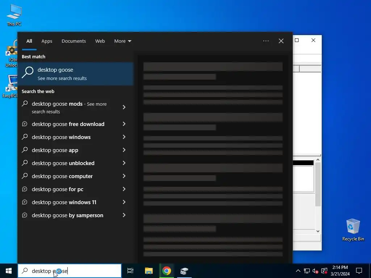Open the network status tray icon

pos(307,271)
